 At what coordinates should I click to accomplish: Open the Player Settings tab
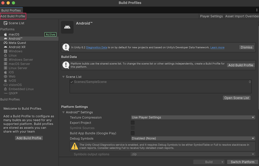click(211, 16)
